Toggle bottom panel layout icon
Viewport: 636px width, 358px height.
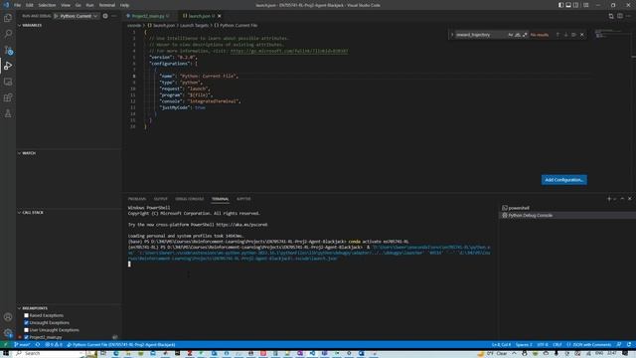[x=568, y=5]
